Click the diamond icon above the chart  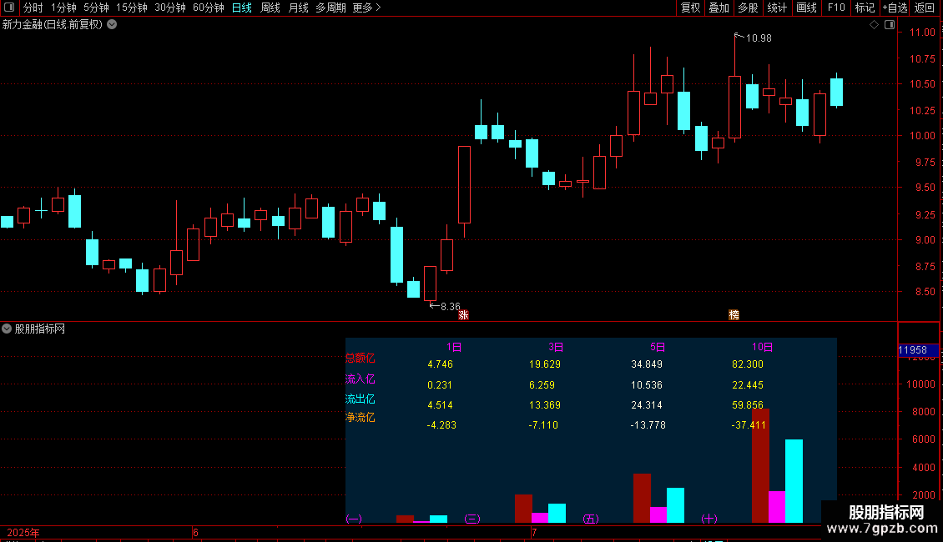(874, 25)
